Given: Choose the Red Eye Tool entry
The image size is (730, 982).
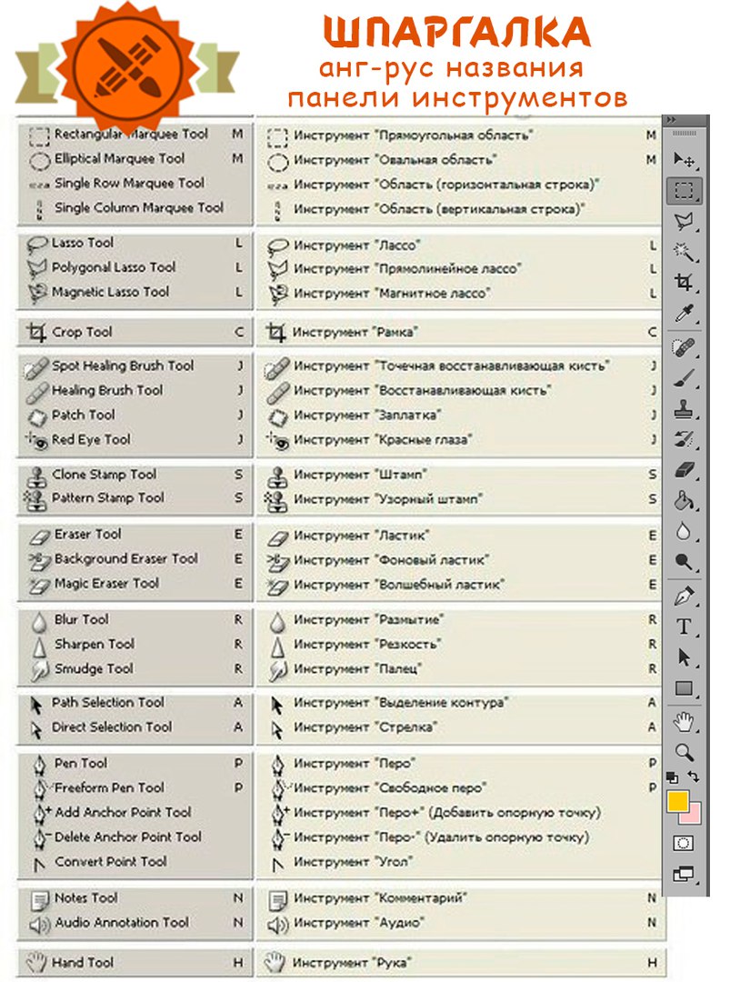Looking at the screenshot, I should (x=135, y=440).
